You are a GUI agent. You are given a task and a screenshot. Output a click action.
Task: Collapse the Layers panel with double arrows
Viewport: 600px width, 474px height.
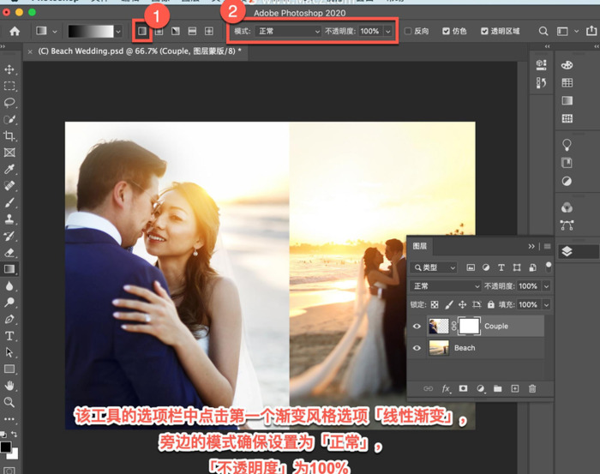531,246
